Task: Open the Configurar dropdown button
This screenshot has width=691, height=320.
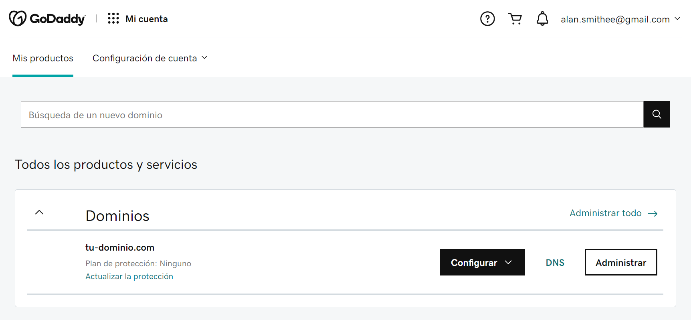Action: tap(482, 262)
